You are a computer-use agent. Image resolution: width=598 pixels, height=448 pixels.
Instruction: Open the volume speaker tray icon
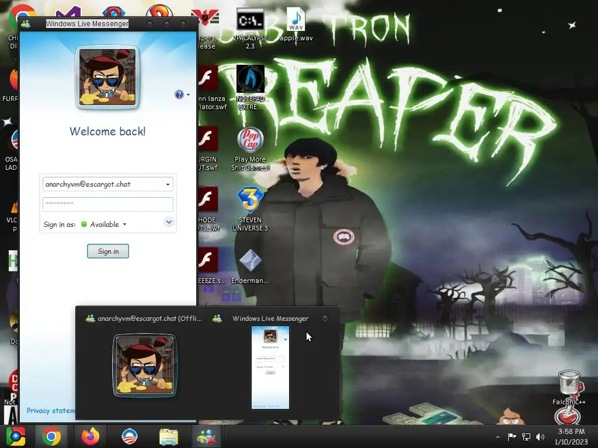[x=540, y=436]
